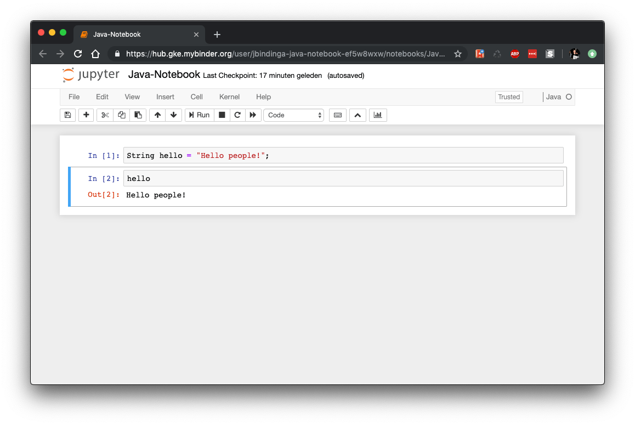The height and width of the screenshot is (425, 635).
Task: Open the Kernel menu
Action: 229,97
